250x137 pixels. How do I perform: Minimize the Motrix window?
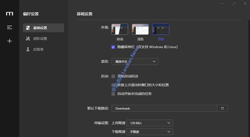click(x=222, y=4)
